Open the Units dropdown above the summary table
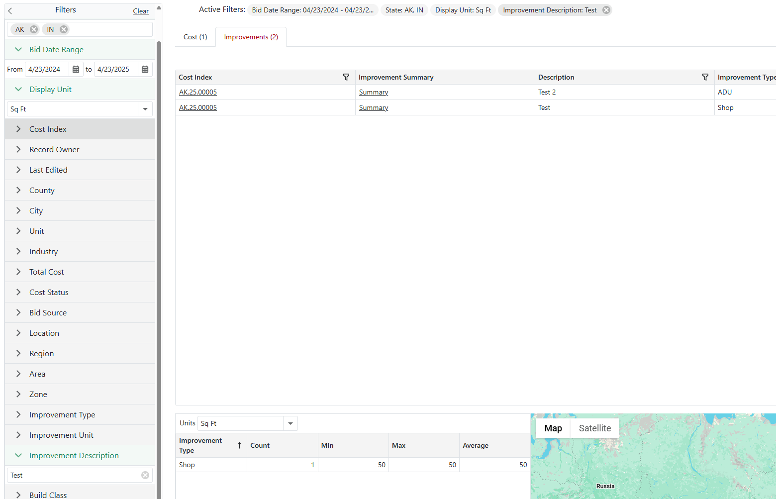Screen dimensions: 776x499 point(290,423)
